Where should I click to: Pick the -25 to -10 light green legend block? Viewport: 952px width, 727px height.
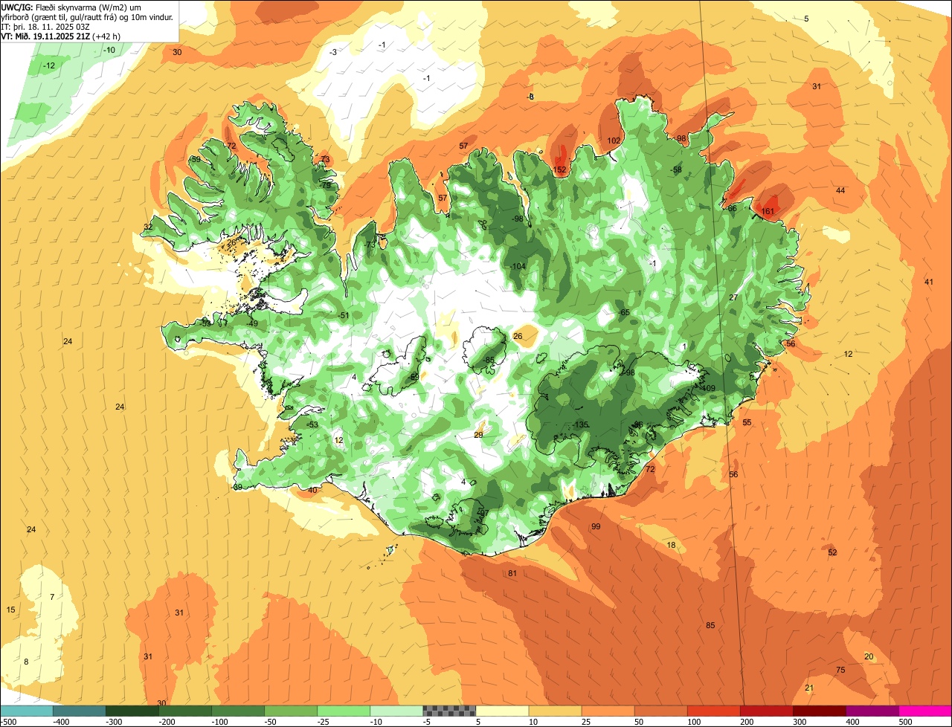(344, 710)
